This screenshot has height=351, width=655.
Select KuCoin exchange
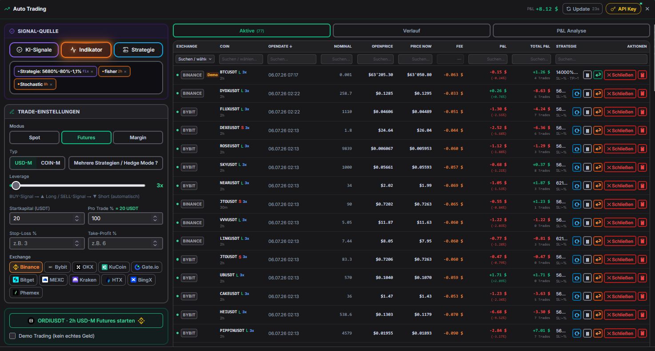(114, 267)
